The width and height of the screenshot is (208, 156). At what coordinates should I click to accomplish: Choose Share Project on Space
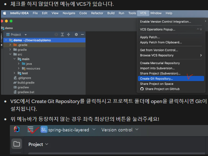(171, 84)
